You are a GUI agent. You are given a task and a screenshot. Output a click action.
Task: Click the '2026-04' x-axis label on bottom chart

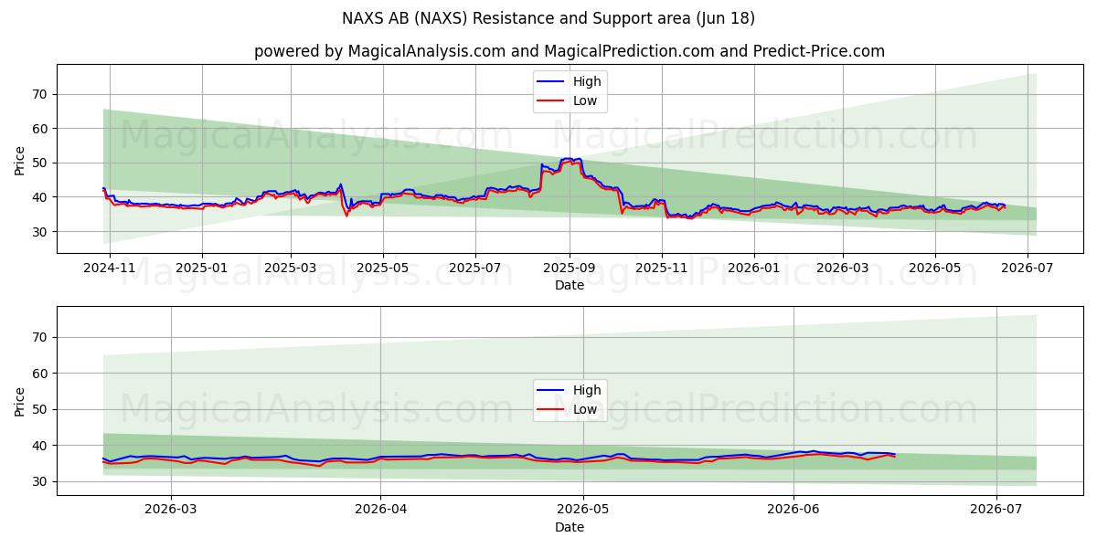pyautogui.click(x=380, y=511)
